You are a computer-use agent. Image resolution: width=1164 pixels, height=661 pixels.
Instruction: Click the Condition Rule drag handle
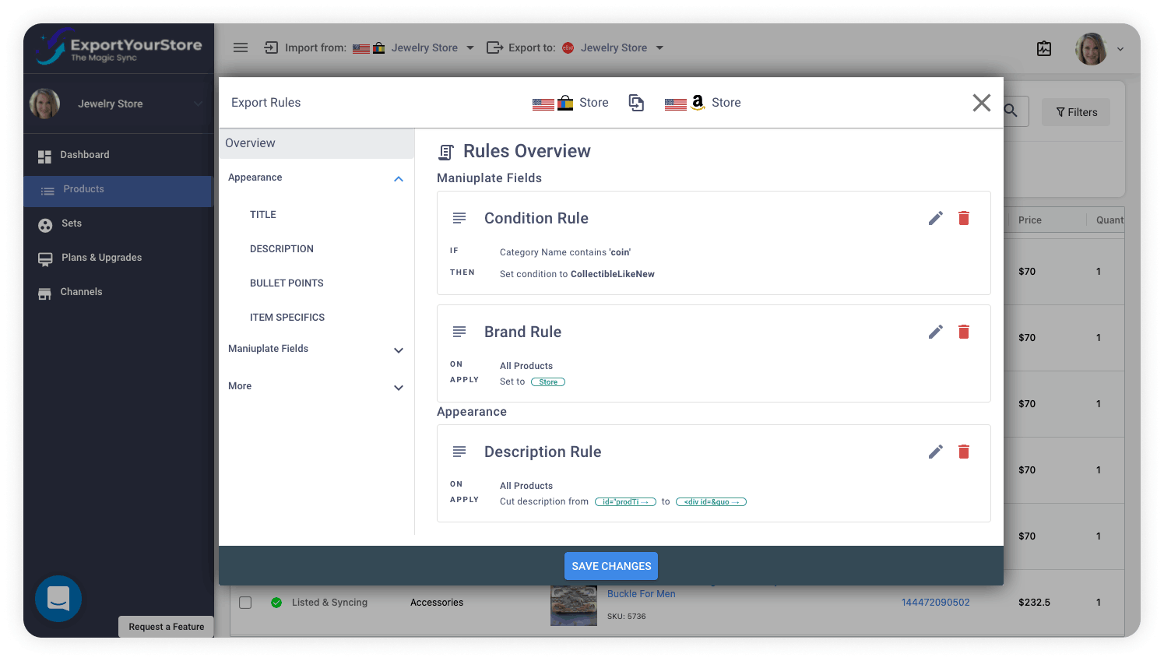(459, 218)
